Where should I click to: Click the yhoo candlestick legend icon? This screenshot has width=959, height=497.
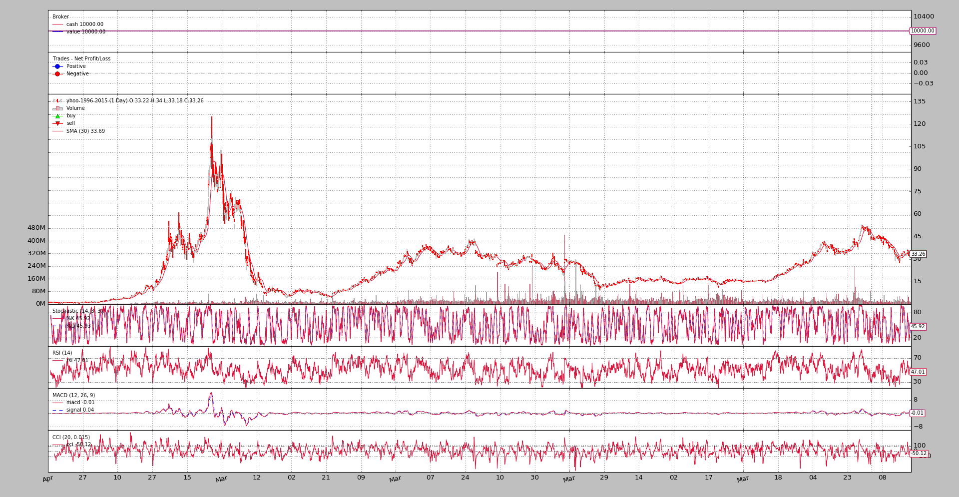pos(57,101)
